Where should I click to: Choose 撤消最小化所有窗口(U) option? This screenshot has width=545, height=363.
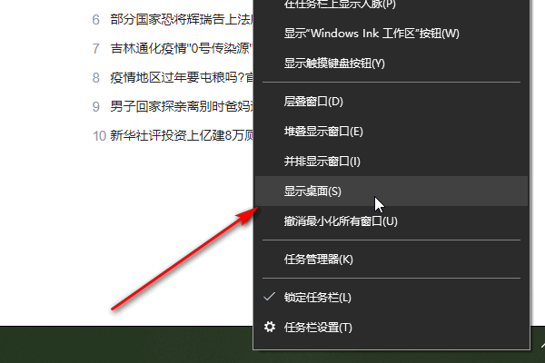click(x=391, y=221)
